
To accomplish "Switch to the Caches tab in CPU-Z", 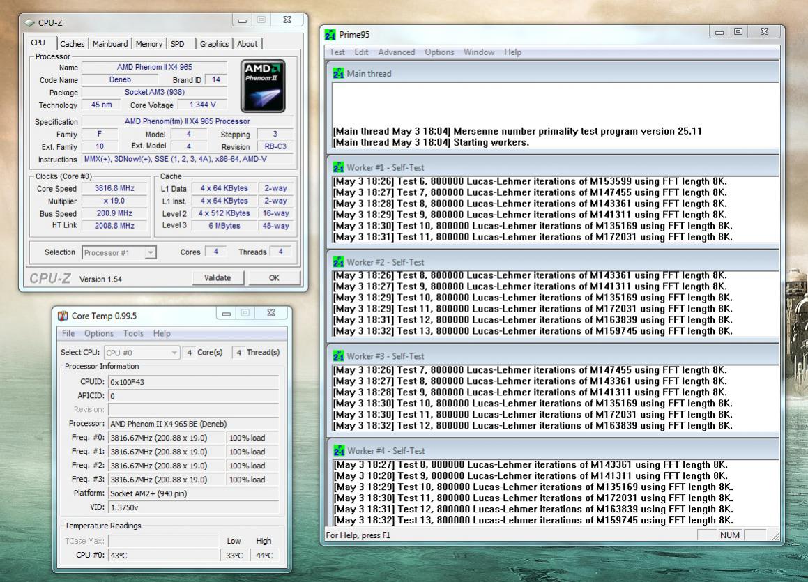I will coord(72,45).
